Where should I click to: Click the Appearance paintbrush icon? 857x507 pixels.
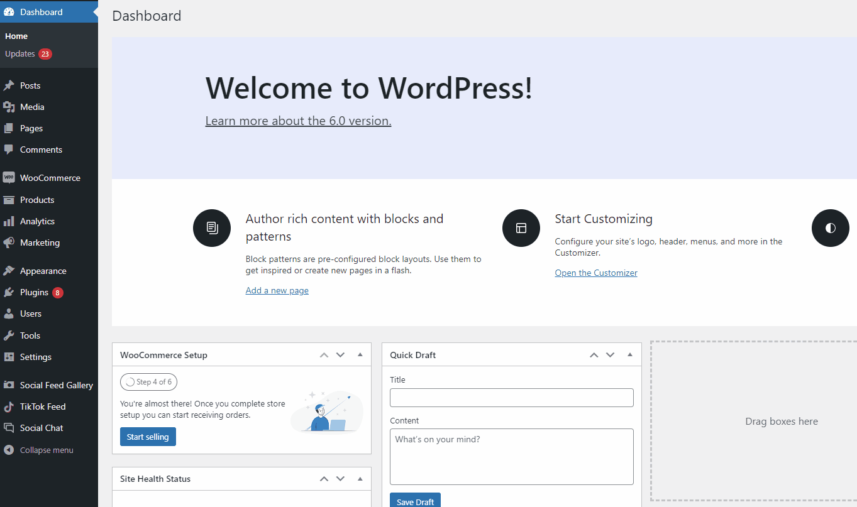pos(9,271)
